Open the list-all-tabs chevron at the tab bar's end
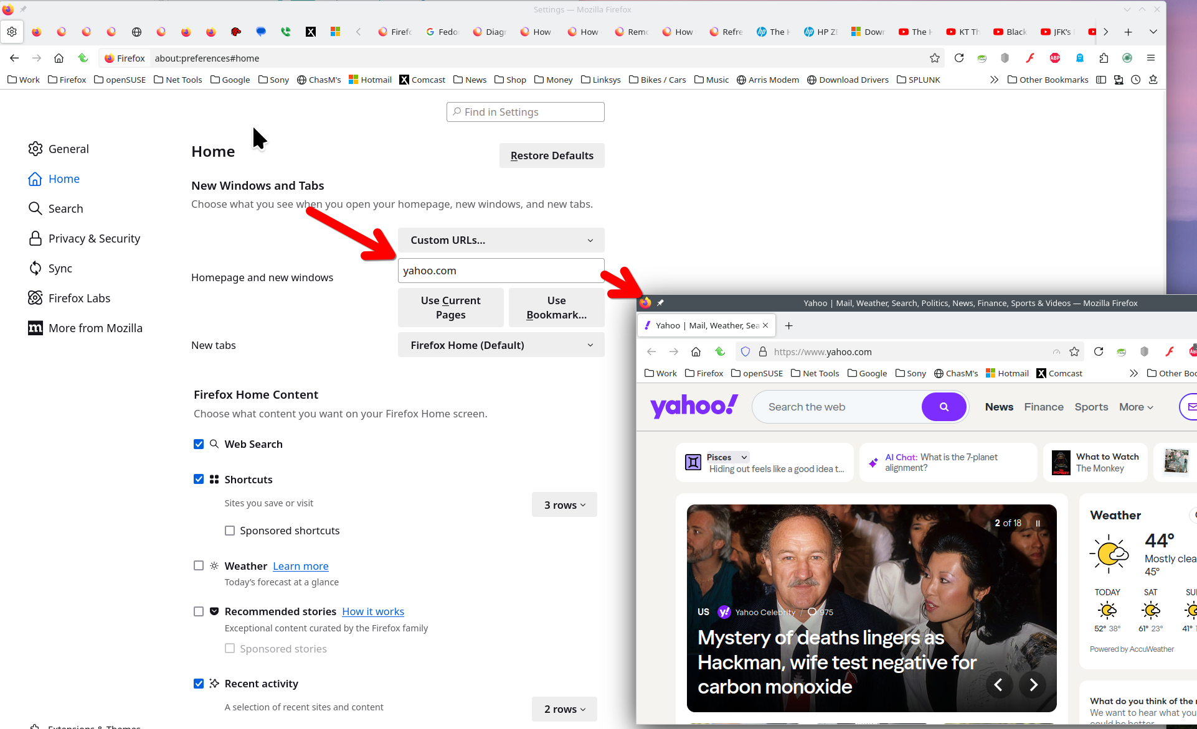 [x=1153, y=32]
